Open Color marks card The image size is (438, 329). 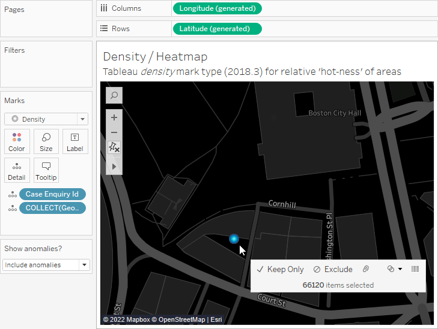pyautogui.click(x=17, y=141)
